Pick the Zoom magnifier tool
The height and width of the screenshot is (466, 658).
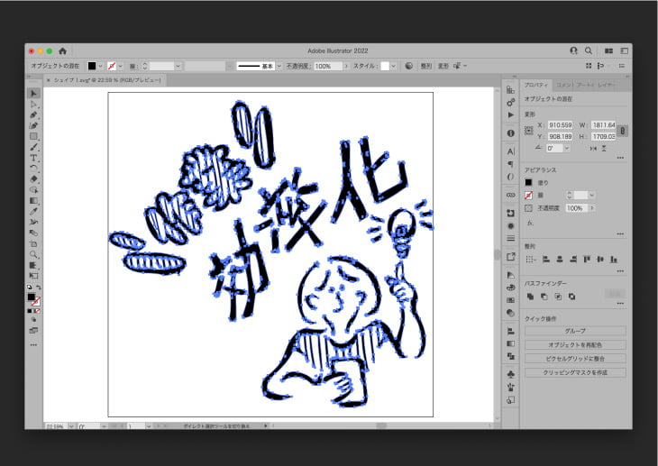click(x=34, y=254)
